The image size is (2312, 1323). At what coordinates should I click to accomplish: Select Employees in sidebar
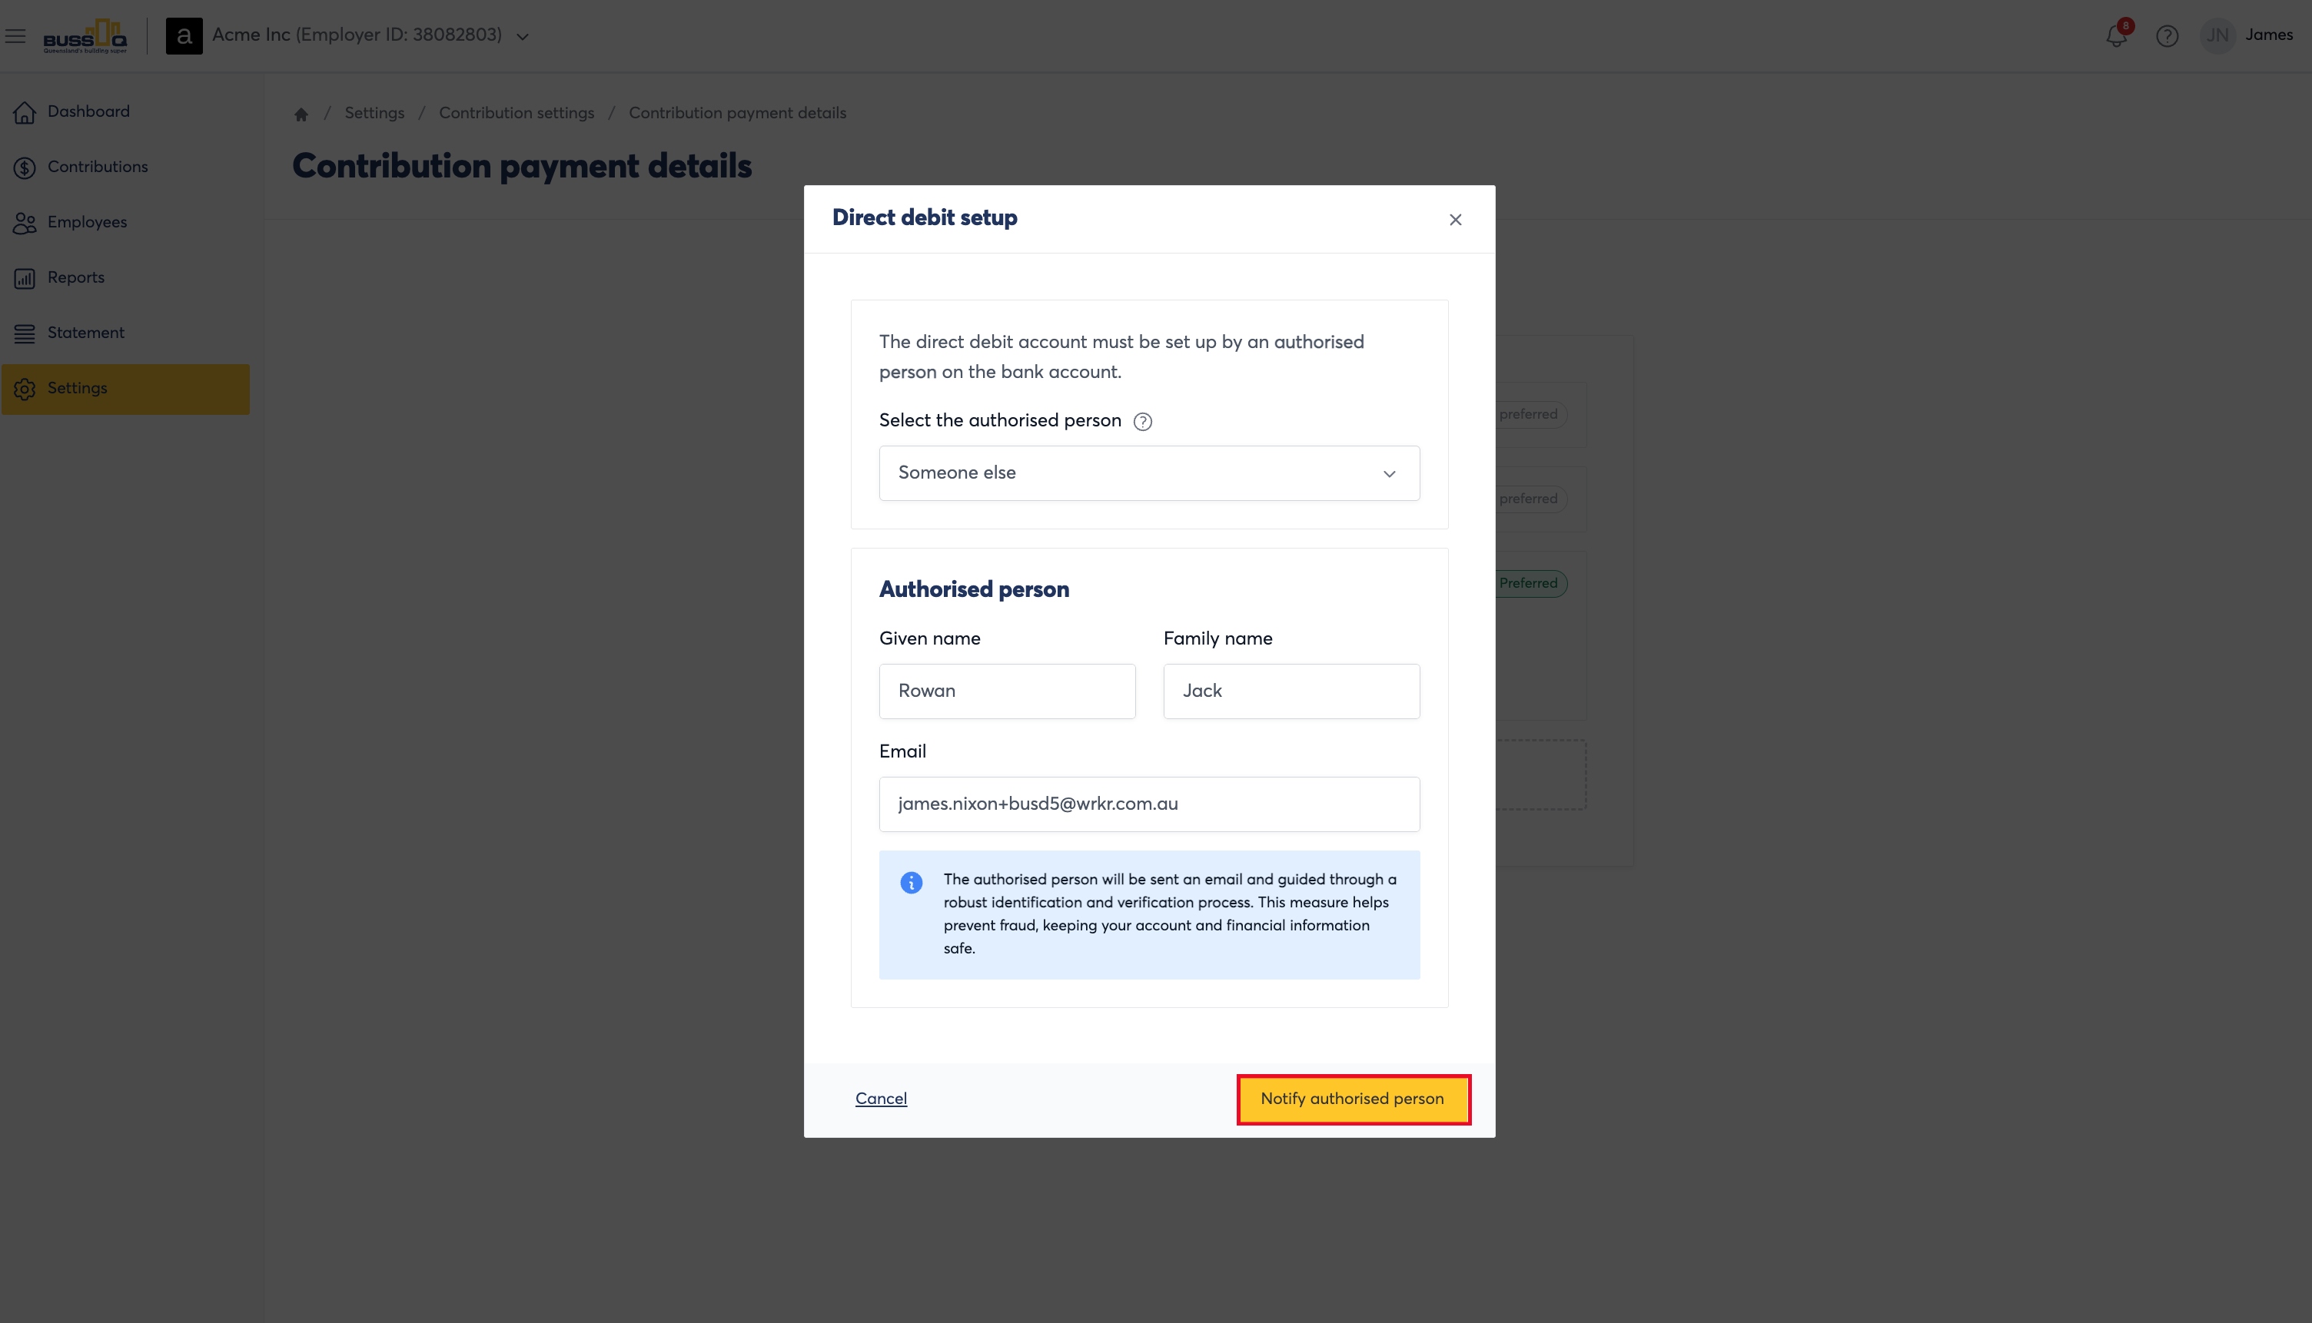pyautogui.click(x=88, y=223)
